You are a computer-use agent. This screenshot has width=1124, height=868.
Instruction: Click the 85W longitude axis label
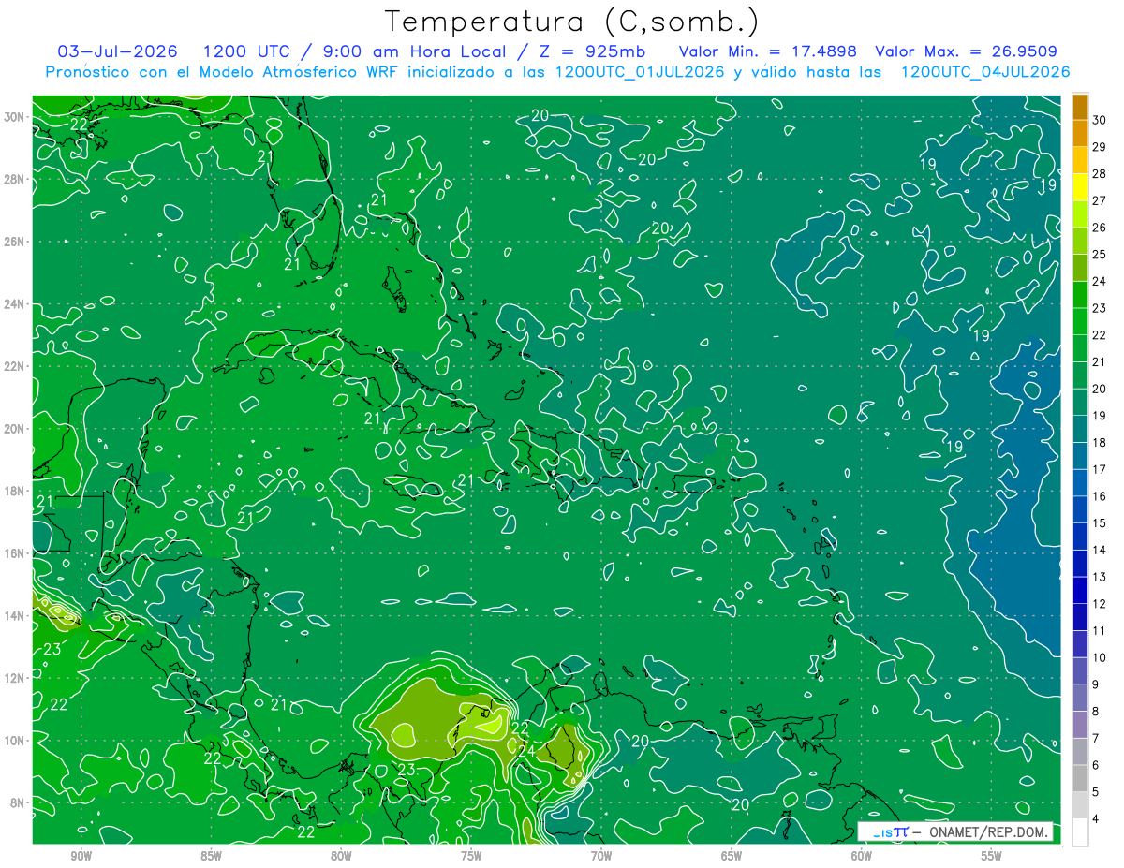point(211,856)
